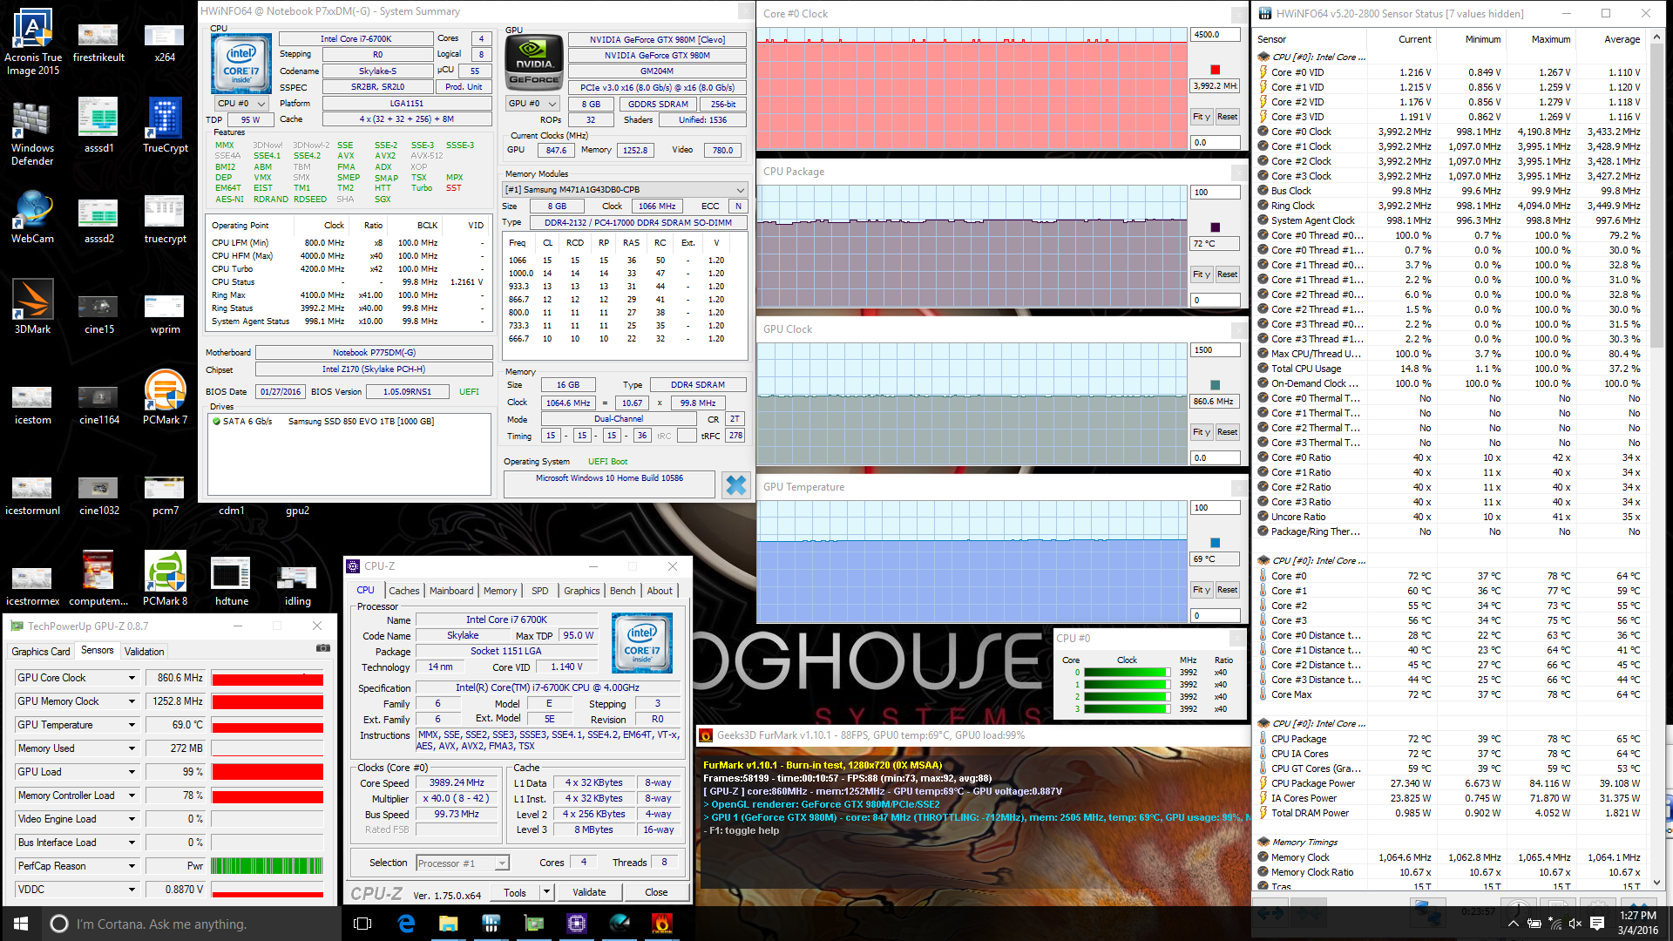Open the PerfCap Reason sensor dropdown
Viewport: 1673px width, 941px height.
132,866
